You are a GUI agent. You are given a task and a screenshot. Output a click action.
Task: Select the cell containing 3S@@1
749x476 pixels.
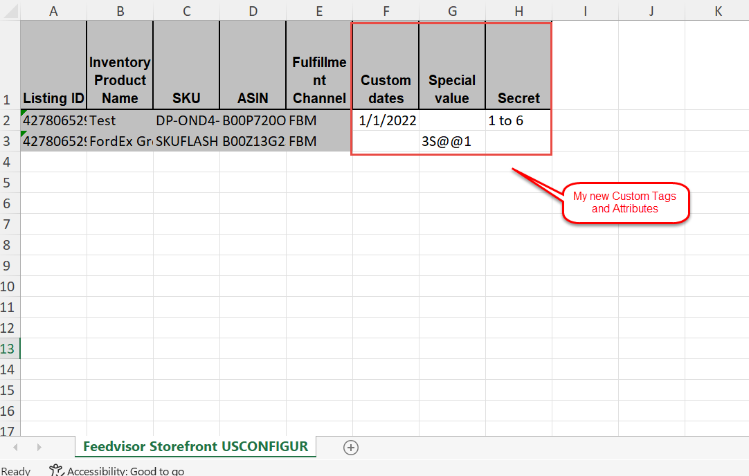[452, 141]
